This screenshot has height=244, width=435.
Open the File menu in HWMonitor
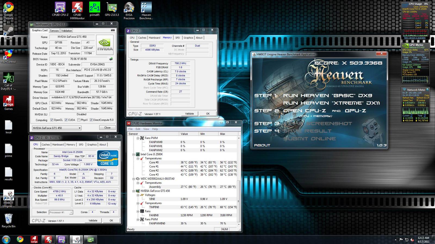tap(130, 129)
